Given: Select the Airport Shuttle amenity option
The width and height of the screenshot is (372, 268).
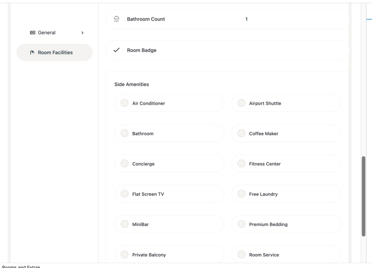Looking at the screenshot, I should [242, 103].
